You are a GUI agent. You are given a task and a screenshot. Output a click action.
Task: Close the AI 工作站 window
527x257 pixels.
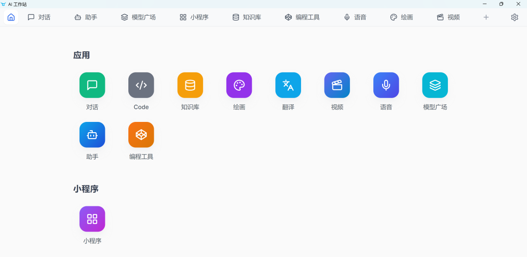pyautogui.click(x=518, y=4)
